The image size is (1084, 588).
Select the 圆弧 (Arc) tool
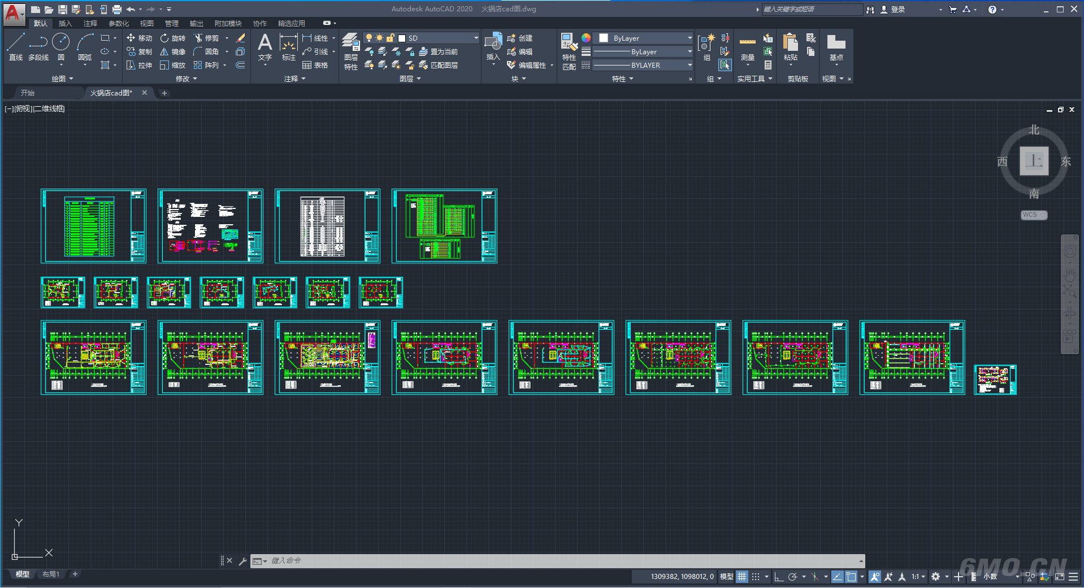point(85,46)
